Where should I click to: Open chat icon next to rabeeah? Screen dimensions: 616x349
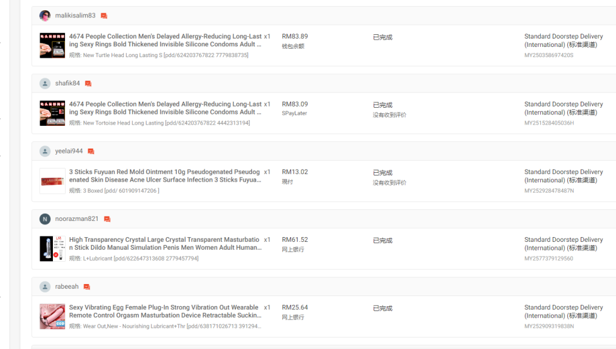pyautogui.click(x=87, y=287)
